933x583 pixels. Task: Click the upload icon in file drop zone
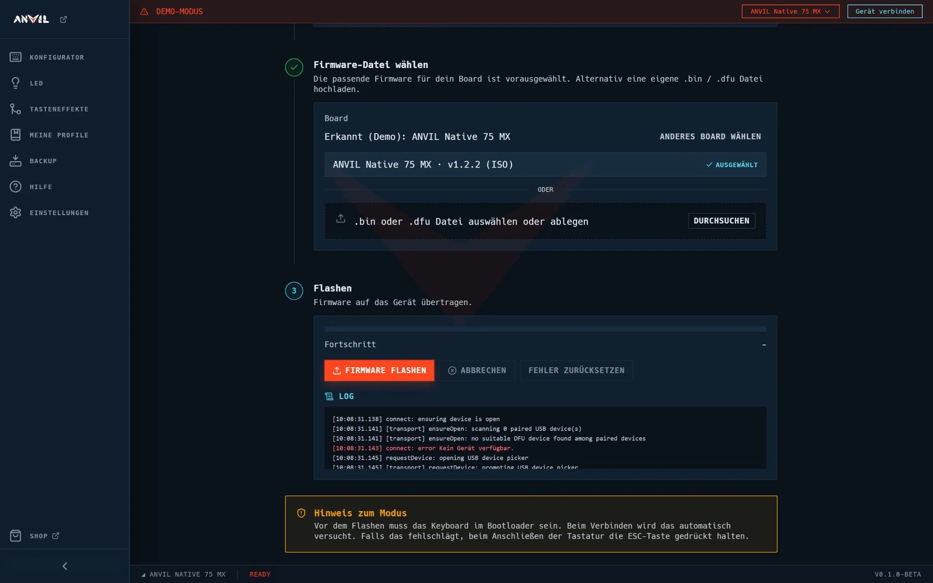click(341, 219)
